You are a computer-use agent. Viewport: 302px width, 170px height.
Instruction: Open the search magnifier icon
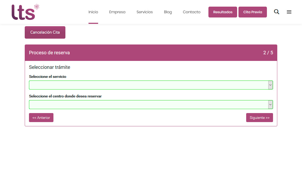[276, 12]
